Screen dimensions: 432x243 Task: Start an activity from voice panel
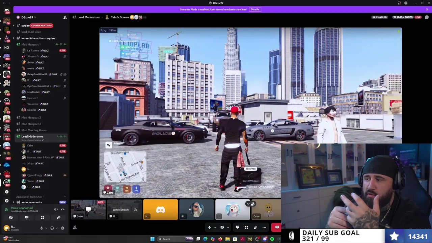[43, 218]
